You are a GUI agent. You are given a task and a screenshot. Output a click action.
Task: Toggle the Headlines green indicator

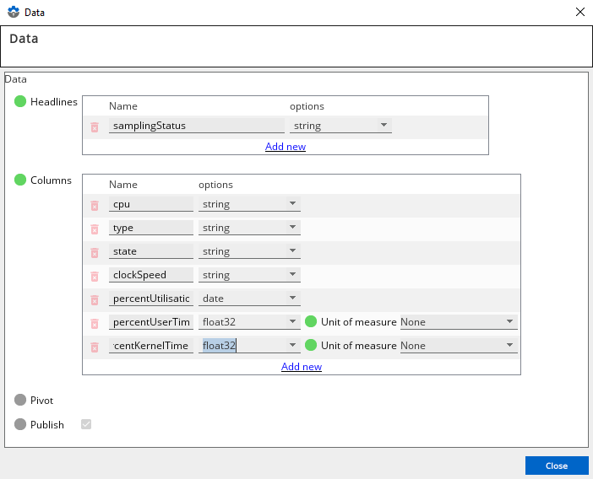20,101
